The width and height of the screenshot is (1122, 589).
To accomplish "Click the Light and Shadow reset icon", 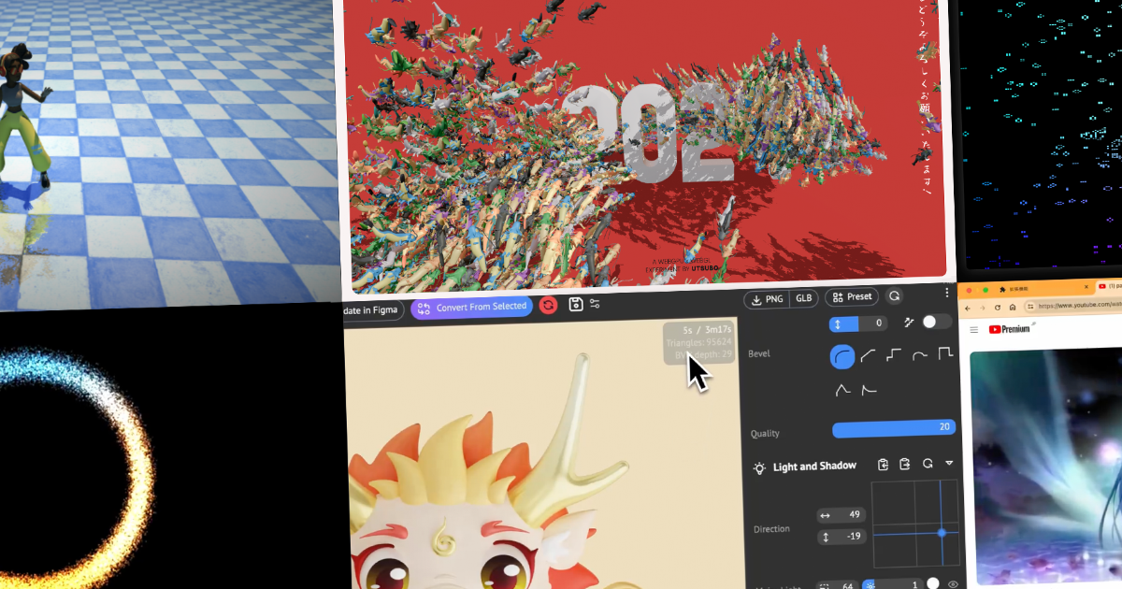I will (928, 465).
